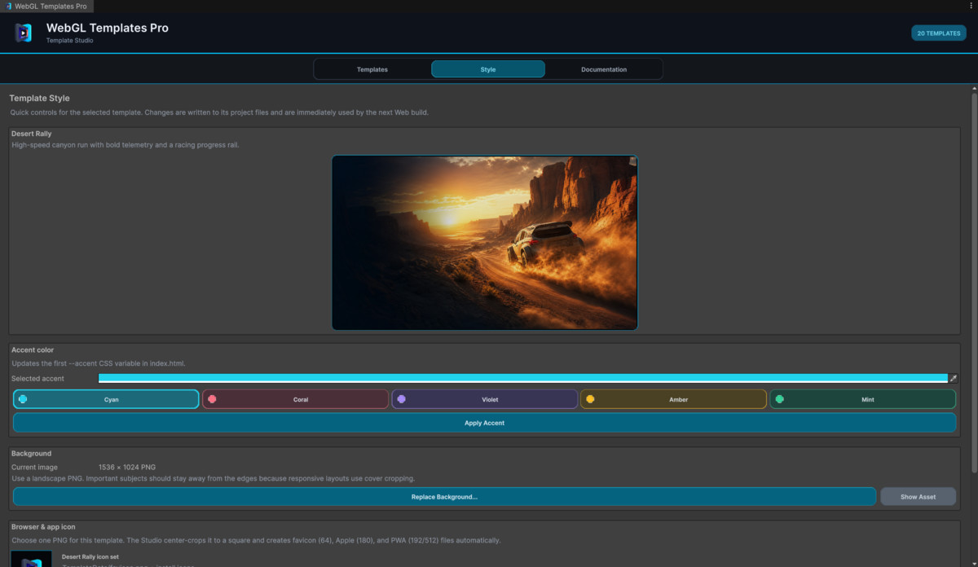Image resolution: width=978 pixels, height=567 pixels.
Task: Click the WebGL Templates Pro logo icon
Action: coord(24,33)
